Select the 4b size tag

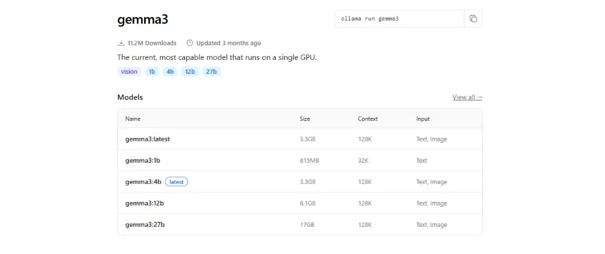click(170, 71)
